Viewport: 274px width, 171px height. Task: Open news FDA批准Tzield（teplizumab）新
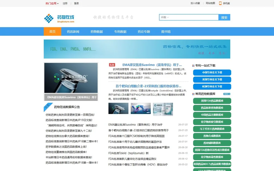(x=128, y=153)
